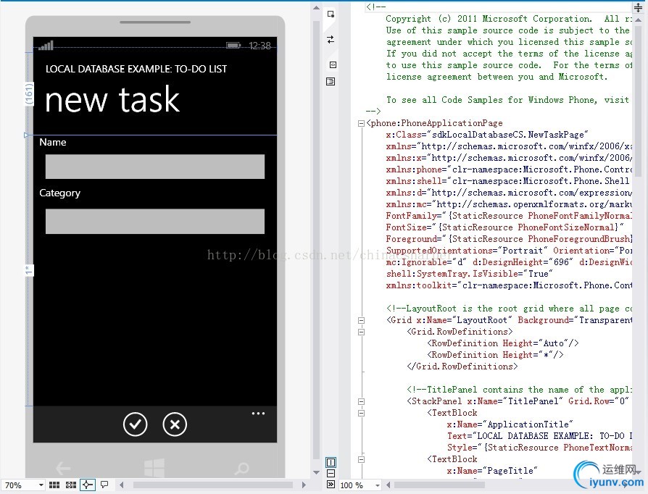The image size is (648, 494).
Task: Click the xmlns:toolkit namespace line
Action: pos(509,285)
